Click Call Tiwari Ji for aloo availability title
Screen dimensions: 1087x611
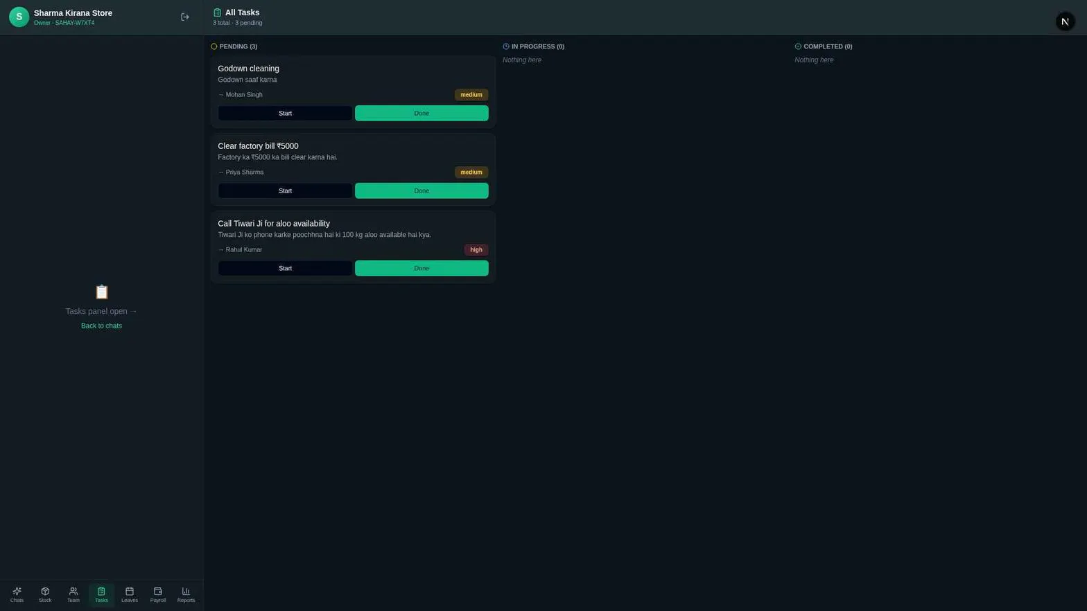tap(274, 224)
